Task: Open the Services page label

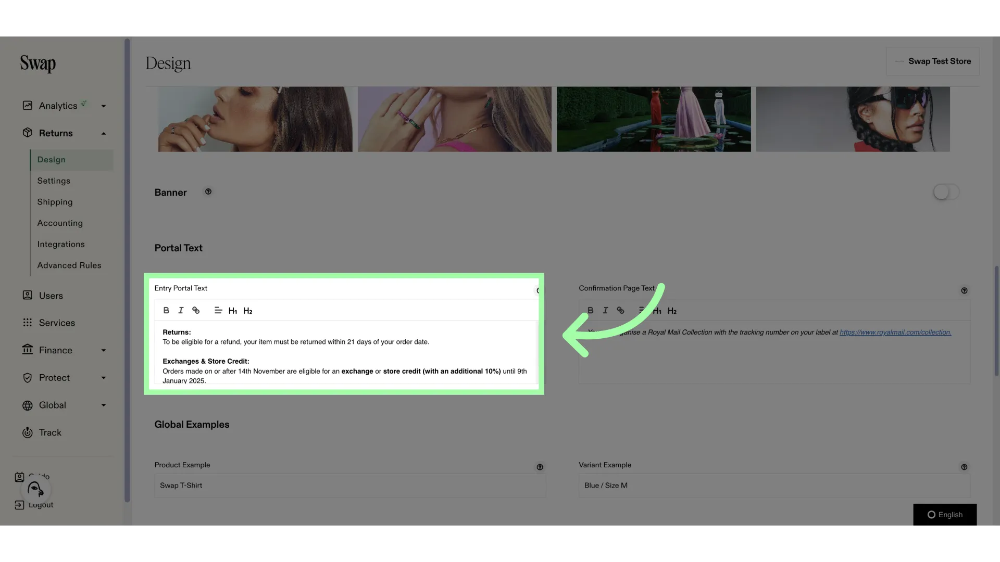Action: tap(57, 323)
